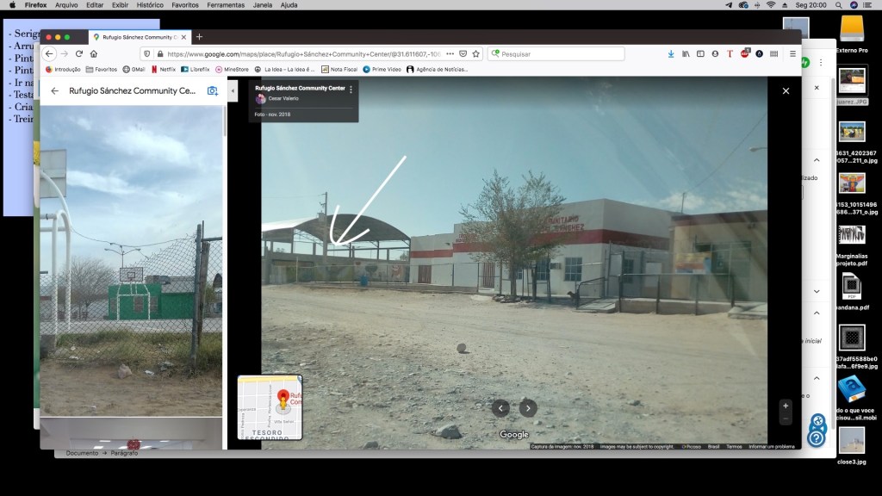This screenshot has width=882, height=496.
Task: Show the previous photo with left arrow
Action: 501,408
